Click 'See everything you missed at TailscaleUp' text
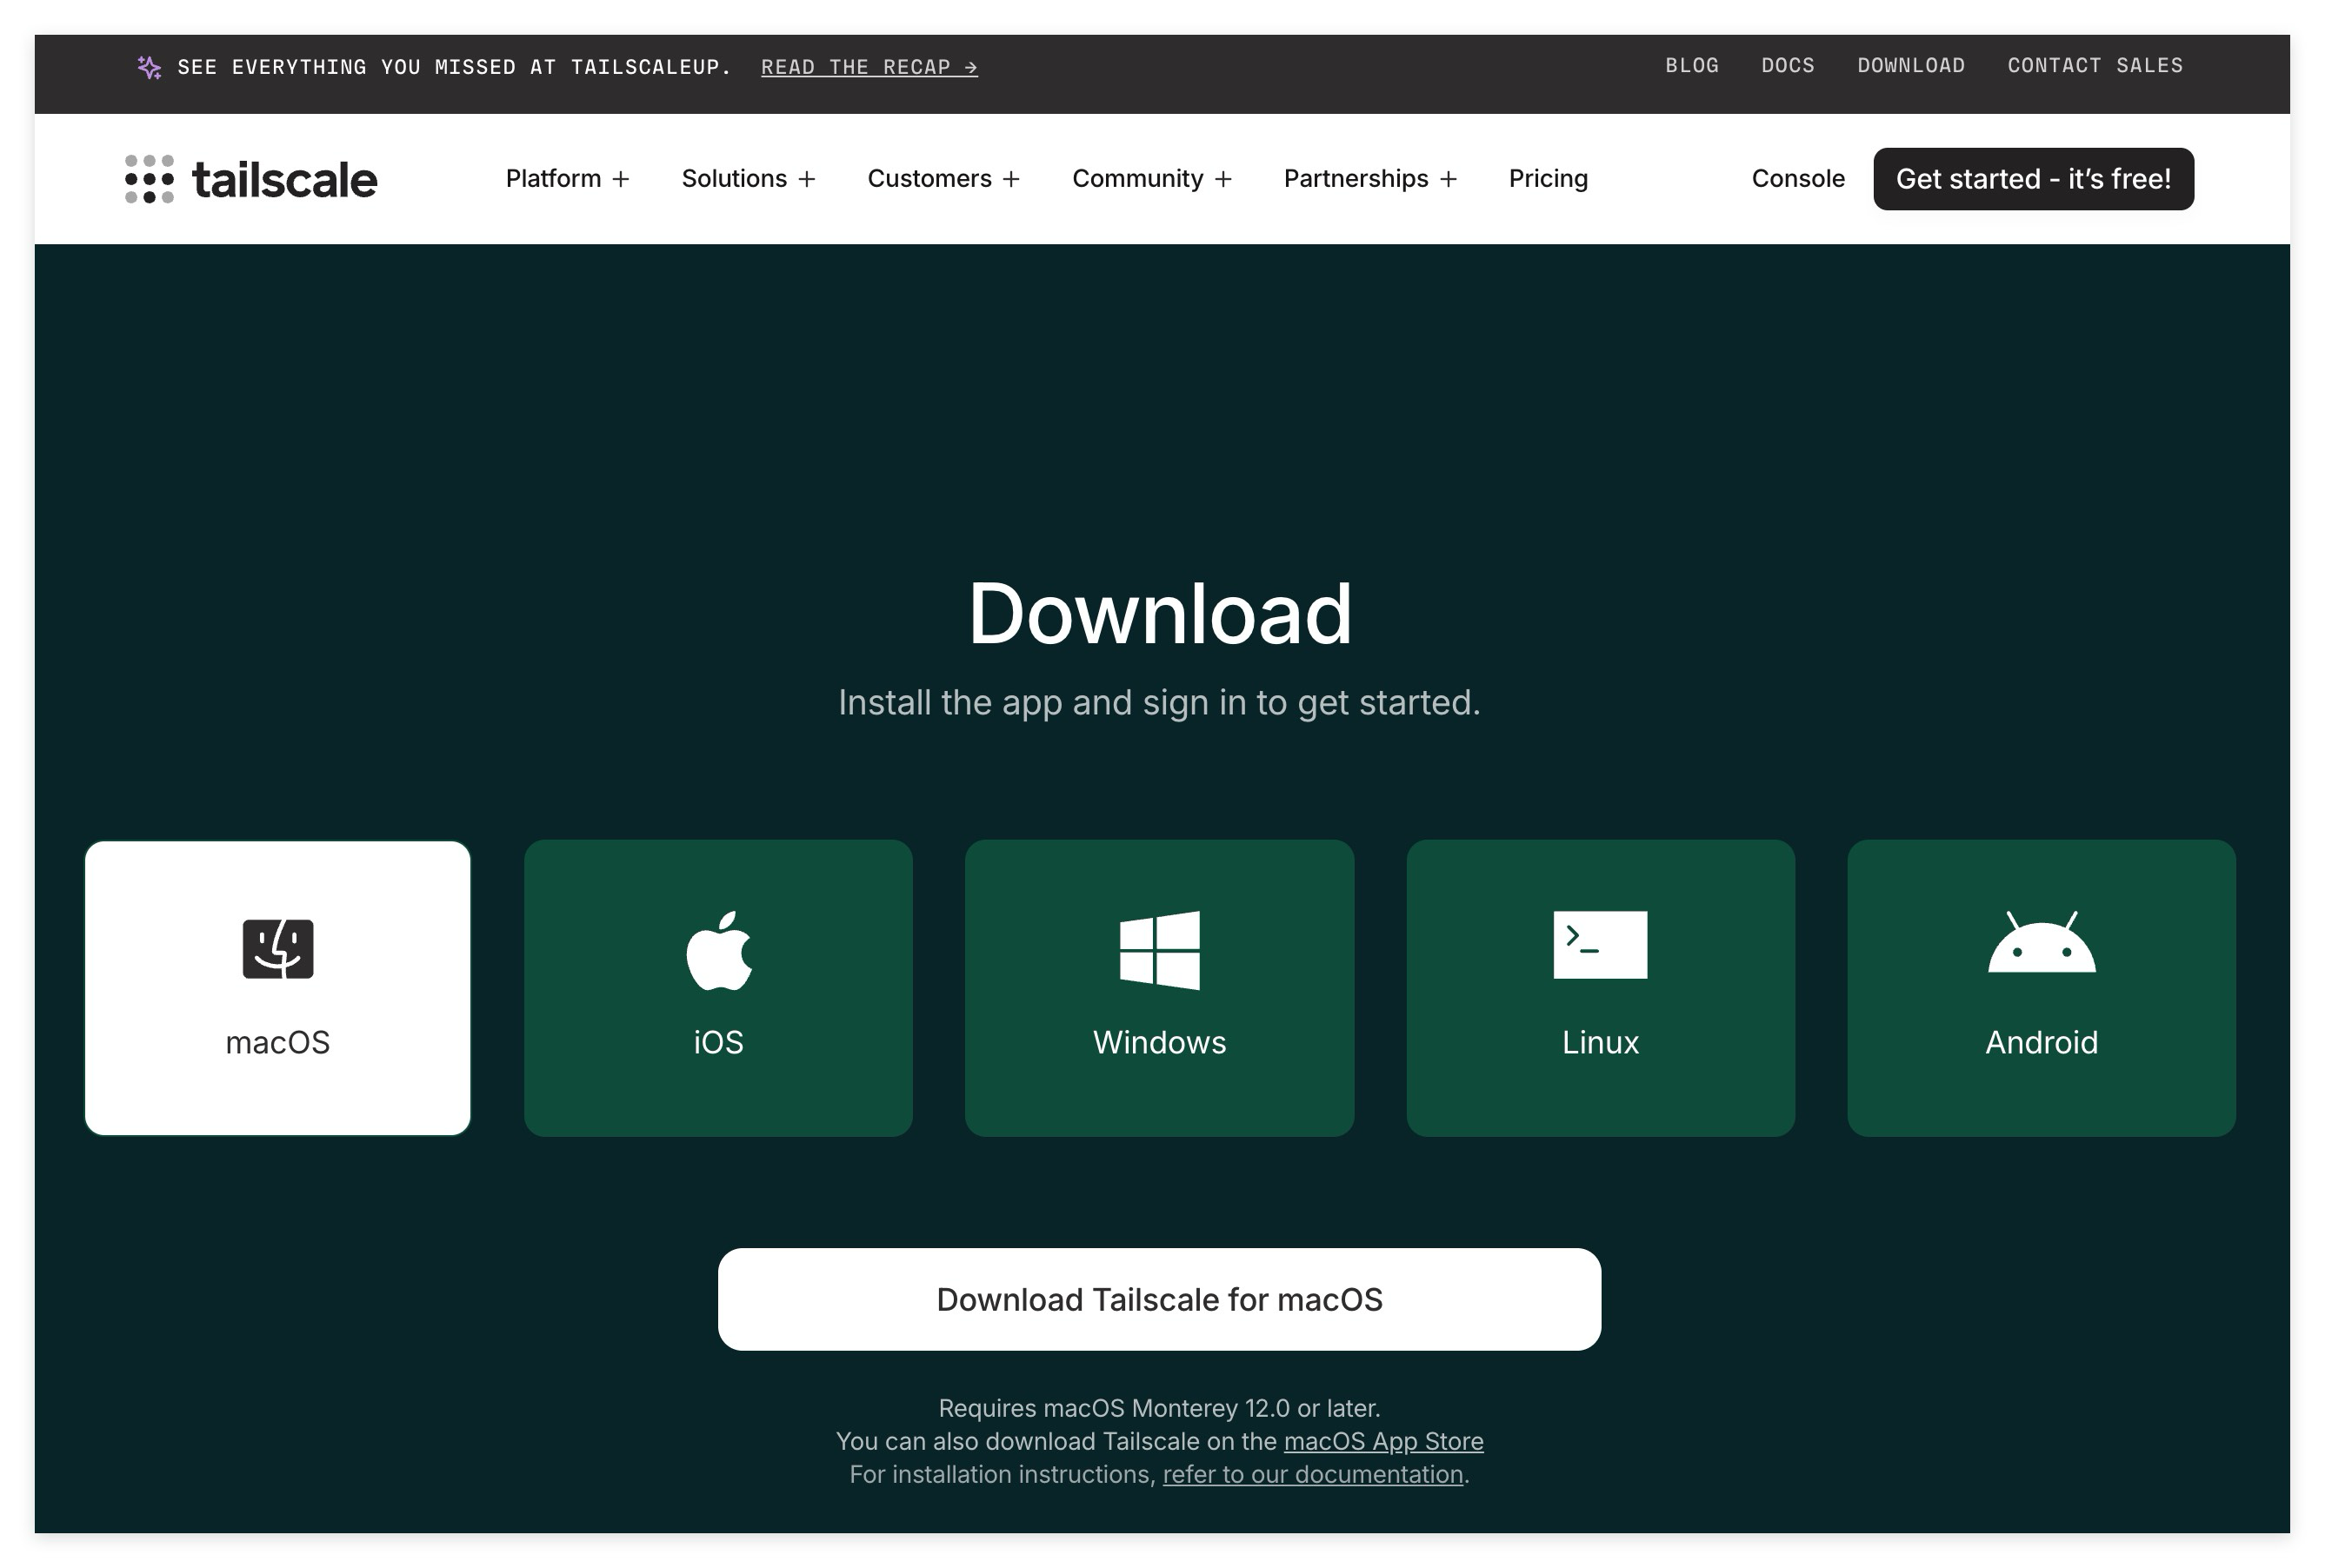 pyautogui.click(x=454, y=67)
